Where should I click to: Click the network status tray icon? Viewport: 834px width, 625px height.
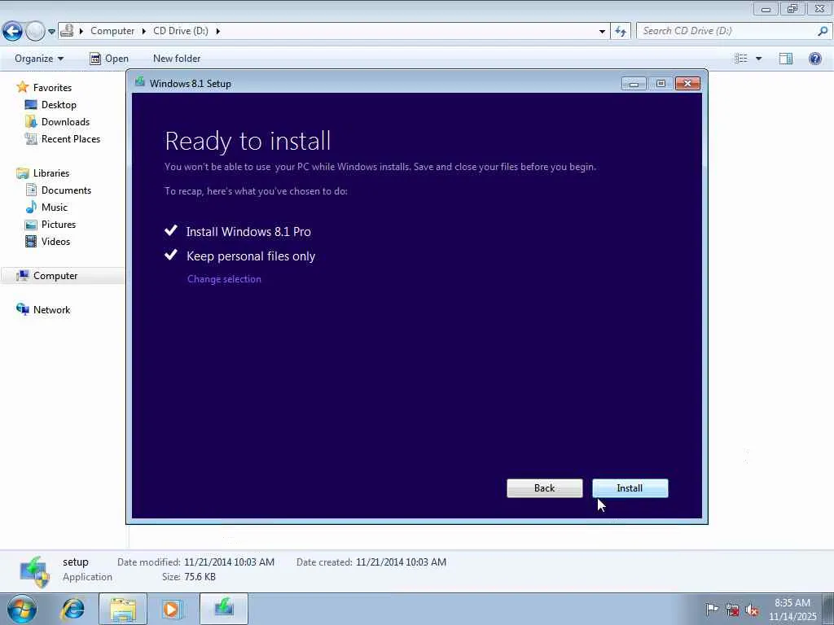click(x=732, y=610)
